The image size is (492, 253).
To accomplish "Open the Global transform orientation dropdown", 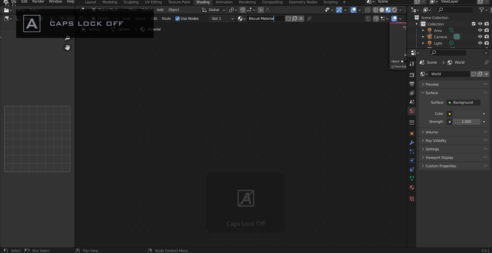I will (214, 10).
